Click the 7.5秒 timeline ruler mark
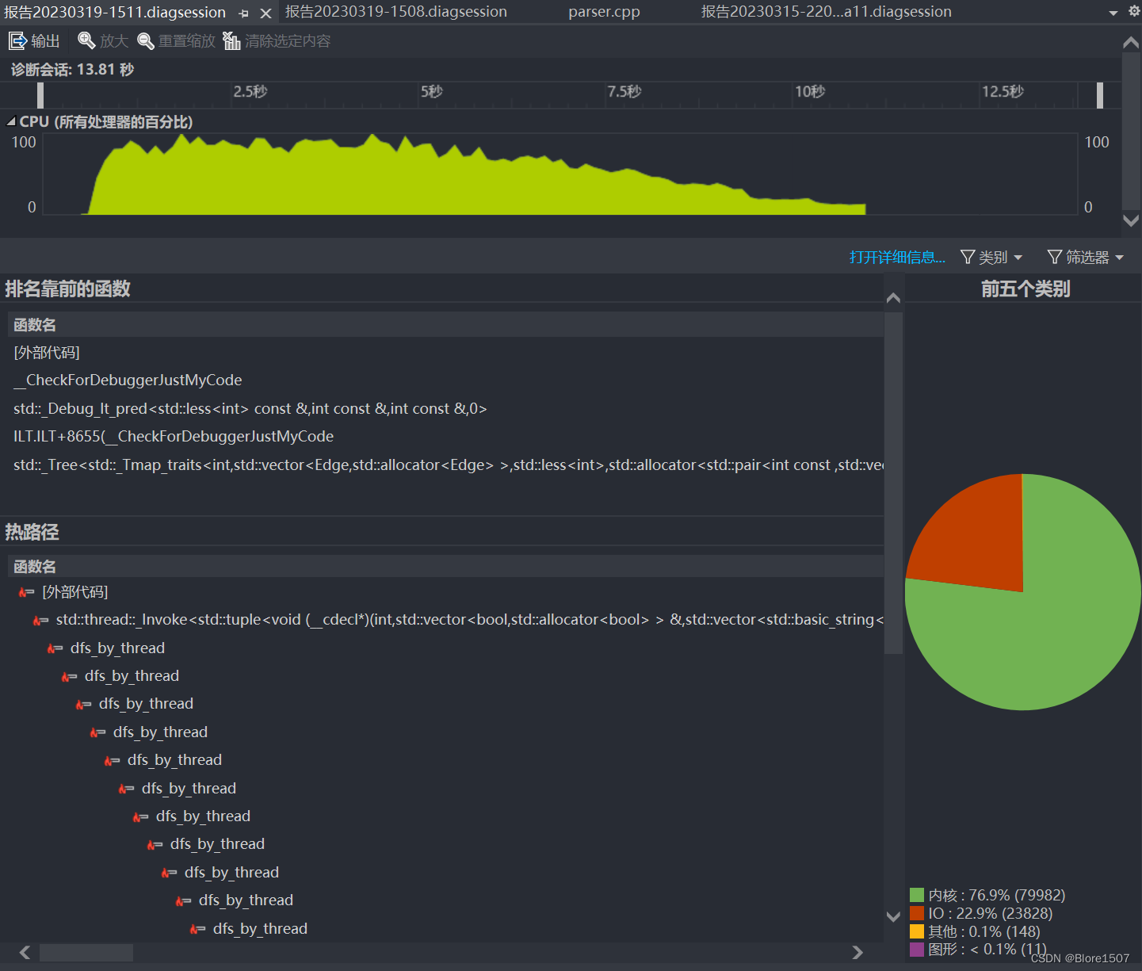The image size is (1142, 971). pyautogui.click(x=624, y=92)
